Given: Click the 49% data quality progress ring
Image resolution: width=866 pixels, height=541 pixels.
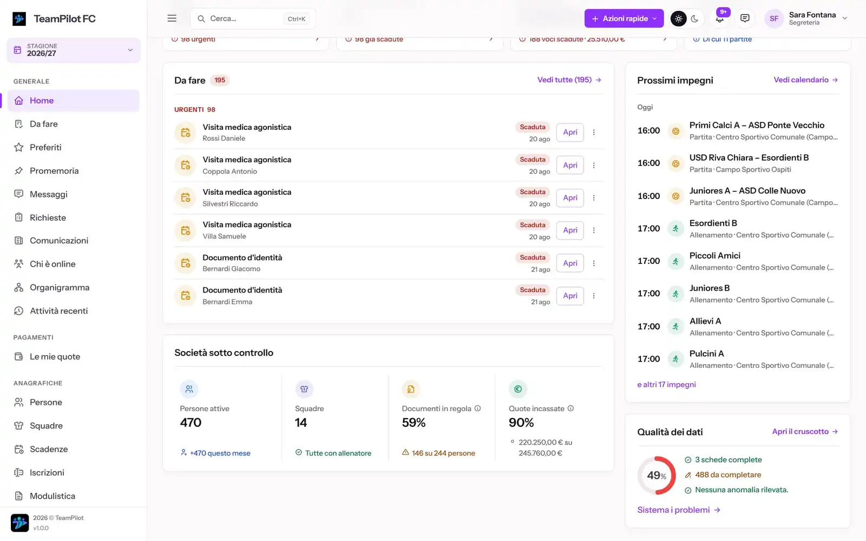Looking at the screenshot, I should coord(657,476).
